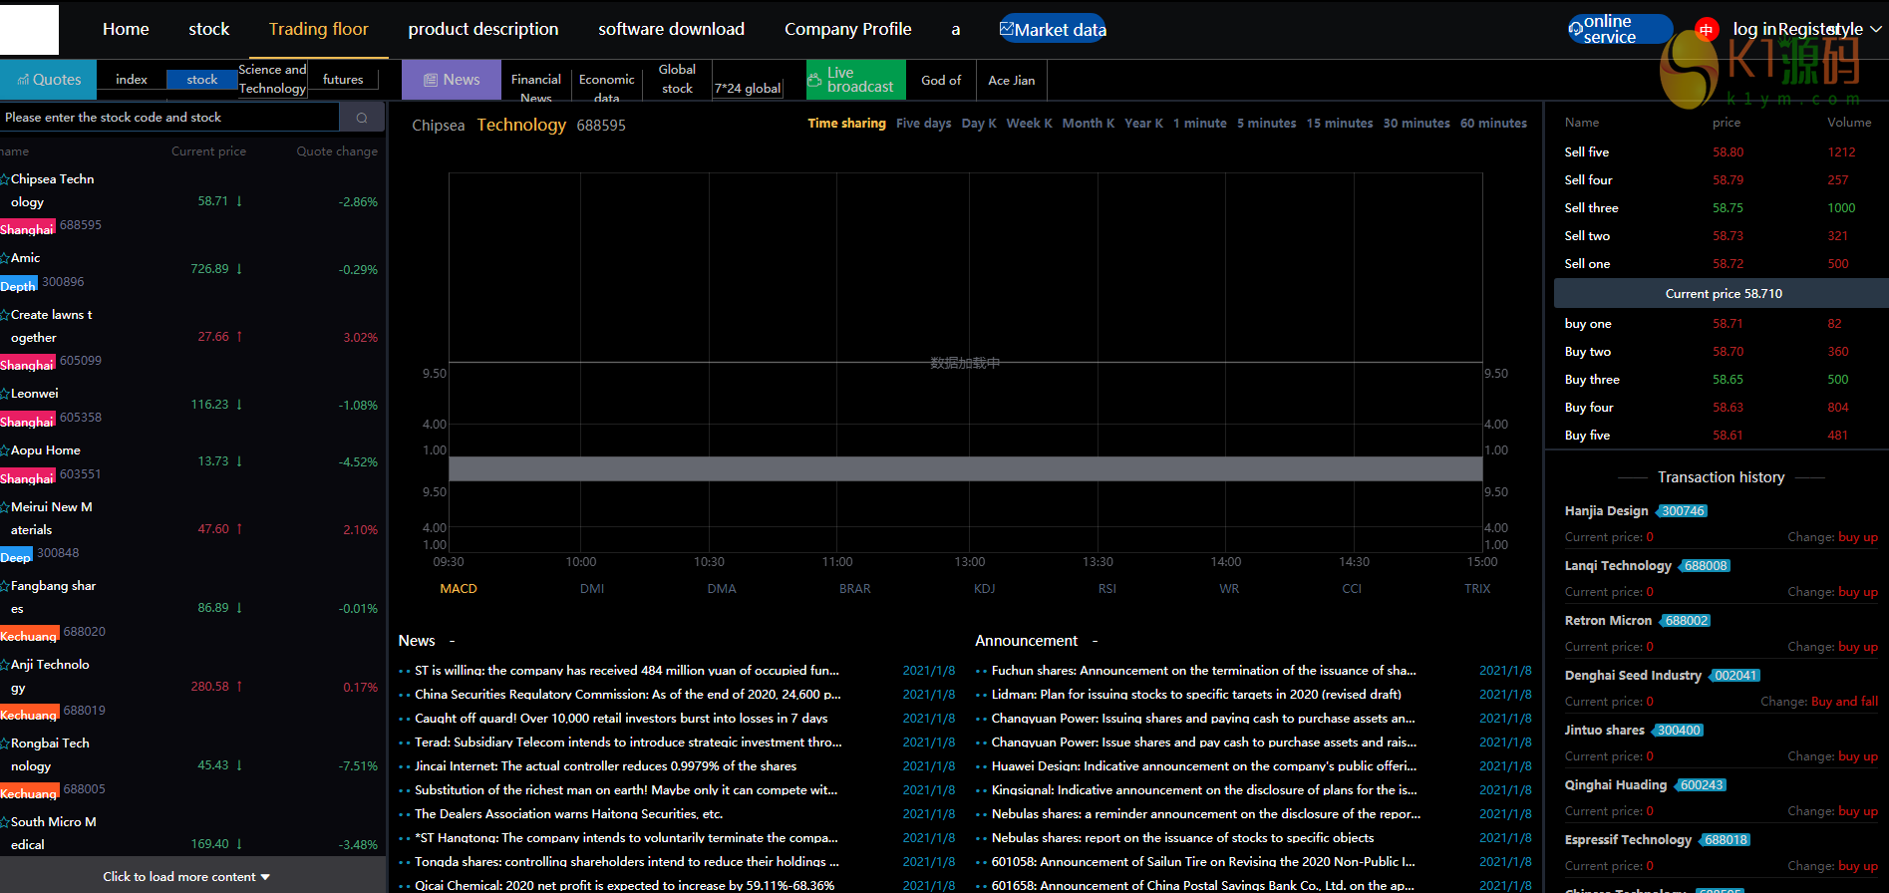Click the Quotes chart icon
This screenshot has height=893, width=1889.
pyautogui.click(x=23, y=80)
